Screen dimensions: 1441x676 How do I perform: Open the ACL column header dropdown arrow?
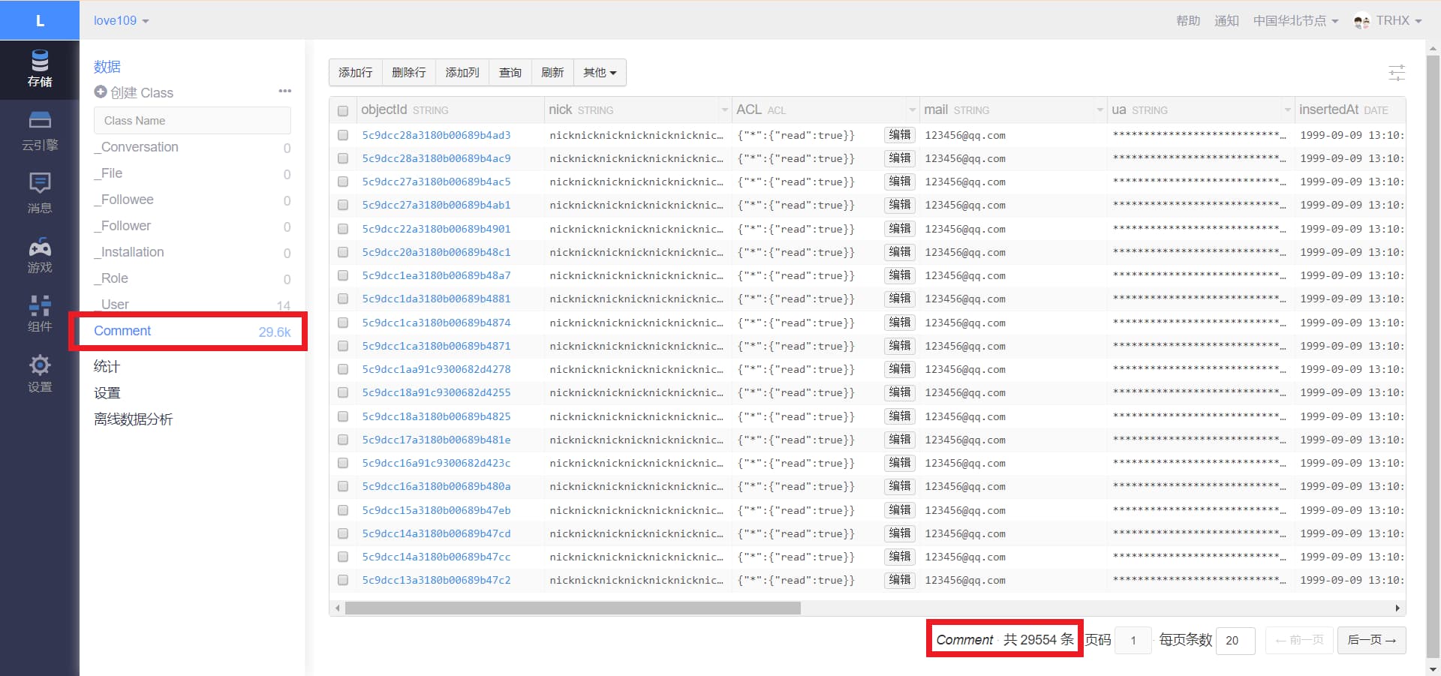tap(912, 110)
